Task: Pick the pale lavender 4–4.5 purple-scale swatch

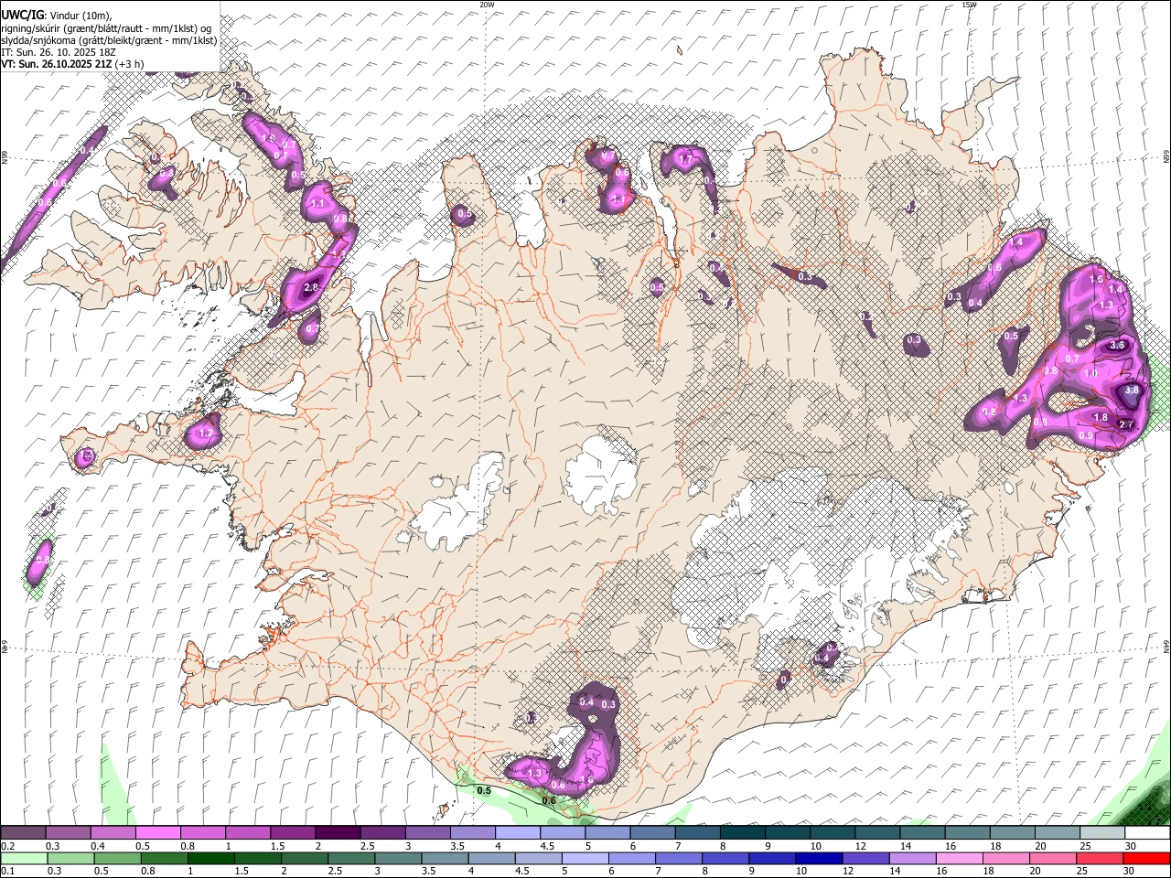Action: pos(518,833)
